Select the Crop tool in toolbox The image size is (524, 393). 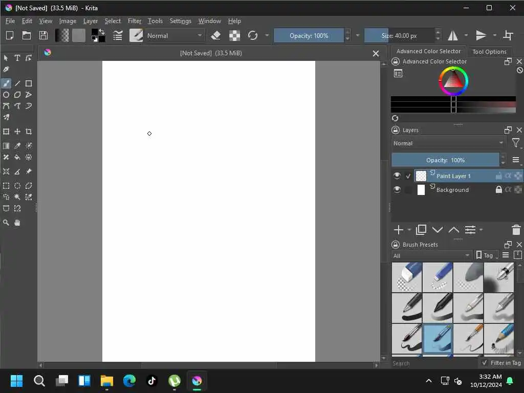click(29, 132)
